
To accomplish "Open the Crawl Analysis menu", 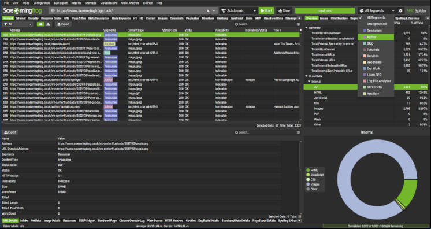I will [130, 3].
